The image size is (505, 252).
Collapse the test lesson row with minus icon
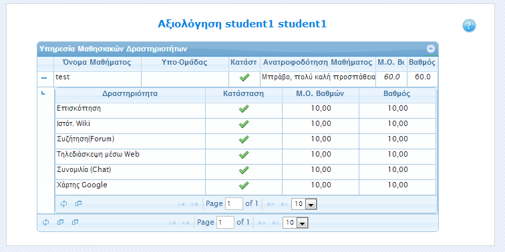44,78
